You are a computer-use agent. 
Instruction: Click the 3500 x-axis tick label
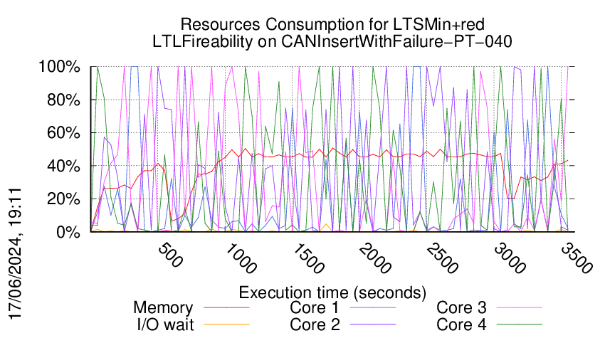click(577, 258)
